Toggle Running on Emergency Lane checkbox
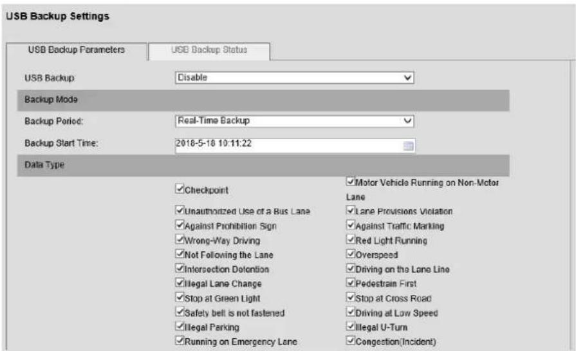 (180, 340)
